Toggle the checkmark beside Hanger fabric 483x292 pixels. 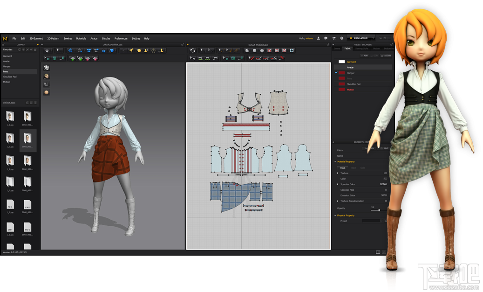click(336, 73)
